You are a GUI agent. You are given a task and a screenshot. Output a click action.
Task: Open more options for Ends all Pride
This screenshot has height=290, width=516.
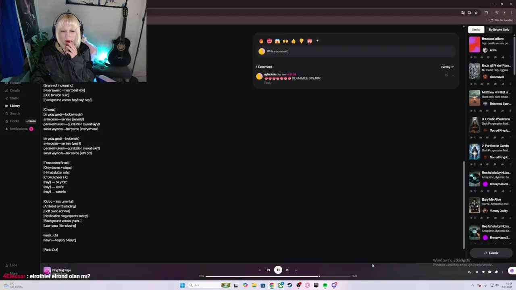pos(510,84)
